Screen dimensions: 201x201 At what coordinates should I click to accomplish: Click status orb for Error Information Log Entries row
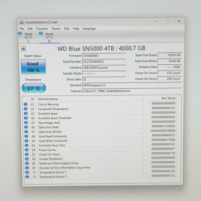pos(27,168)
